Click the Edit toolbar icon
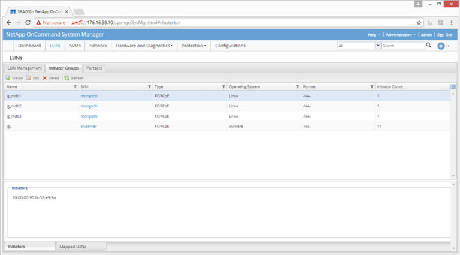460x255 pixels. click(x=29, y=78)
